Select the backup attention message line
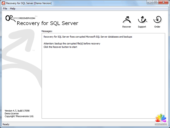The width and height of the screenshot is (170, 128). tap(72, 43)
